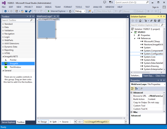Image resolution: width=167 pixels, height=129 pixels.
Task: Click the Collapse All icon in Solution Explorer
Action: pos(159,21)
